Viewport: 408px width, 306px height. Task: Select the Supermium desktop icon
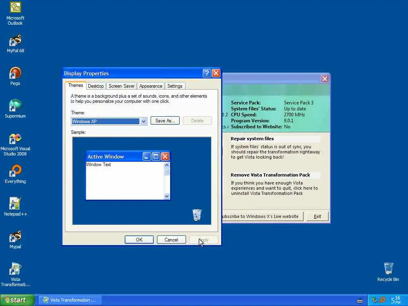(16, 109)
